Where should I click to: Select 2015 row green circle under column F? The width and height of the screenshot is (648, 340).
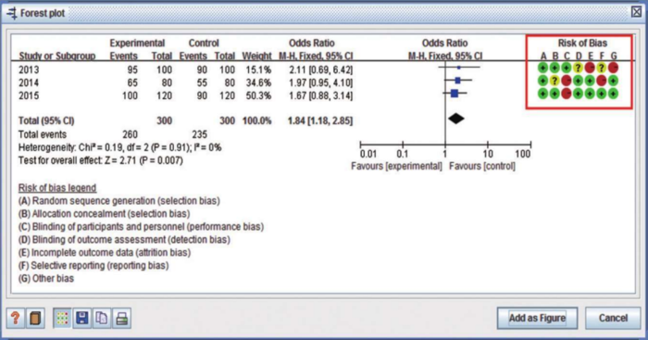coord(602,94)
